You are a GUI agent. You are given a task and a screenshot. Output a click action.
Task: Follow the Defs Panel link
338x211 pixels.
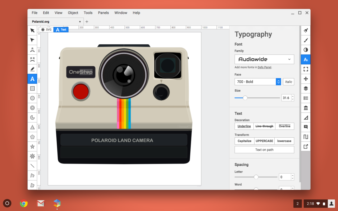tap(264, 67)
